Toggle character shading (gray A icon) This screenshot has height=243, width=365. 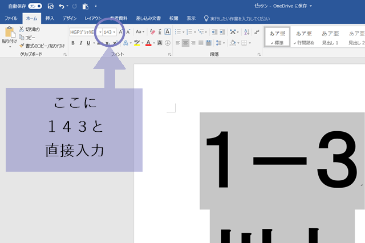click(160, 43)
